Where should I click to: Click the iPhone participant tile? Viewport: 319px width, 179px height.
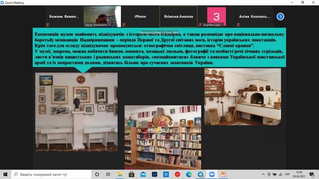click(x=140, y=16)
